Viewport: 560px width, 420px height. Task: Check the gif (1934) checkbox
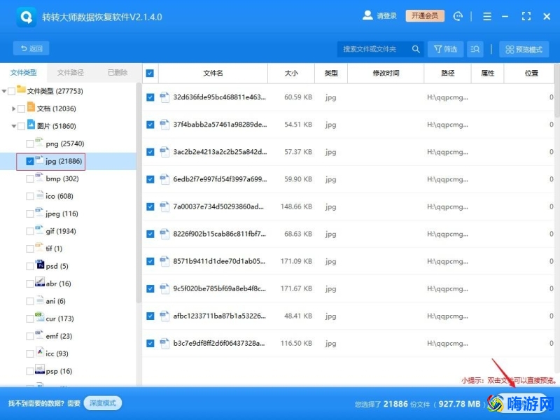(30, 232)
